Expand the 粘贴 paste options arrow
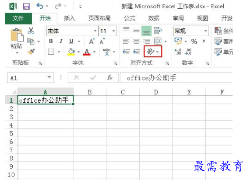The width and height of the screenshot is (247, 180). click(x=17, y=53)
